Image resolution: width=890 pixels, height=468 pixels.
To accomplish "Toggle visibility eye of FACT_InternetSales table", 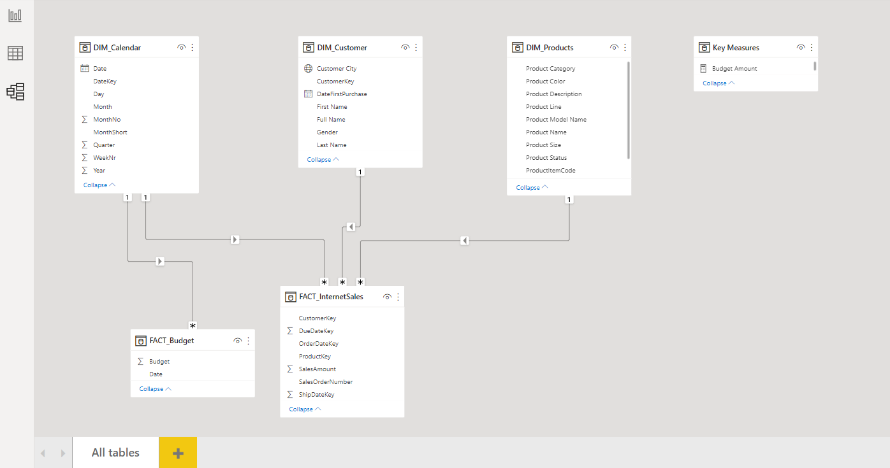I will pos(387,297).
